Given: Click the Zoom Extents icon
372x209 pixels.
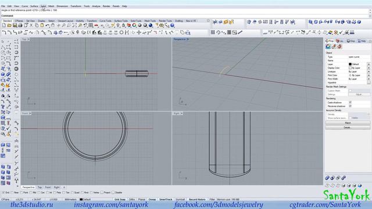Looking at the screenshot, I should pyautogui.click(x=74, y=26).
